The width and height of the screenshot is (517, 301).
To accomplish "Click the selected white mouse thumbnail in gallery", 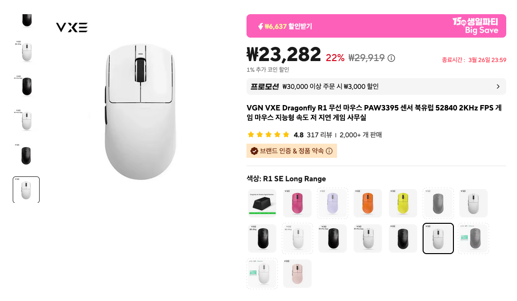I will coord(26,190).
